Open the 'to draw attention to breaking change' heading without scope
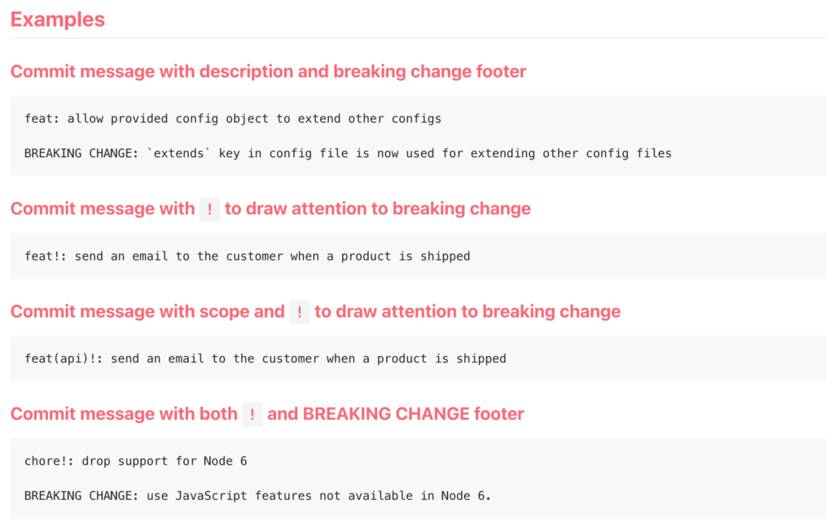834x531 pixels. pyautogui.click(x=378, y=209)
